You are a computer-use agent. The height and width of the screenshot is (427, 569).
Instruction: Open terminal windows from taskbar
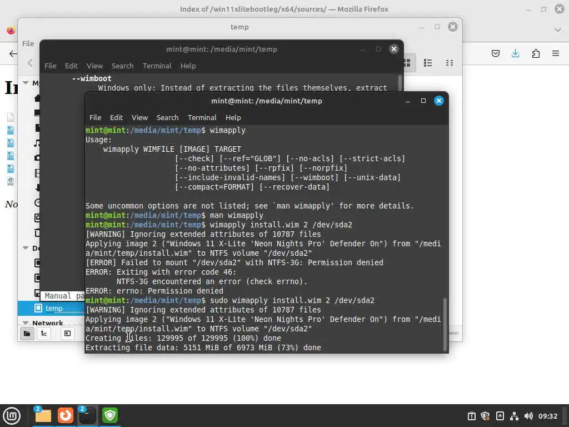(x=87, y=415)
